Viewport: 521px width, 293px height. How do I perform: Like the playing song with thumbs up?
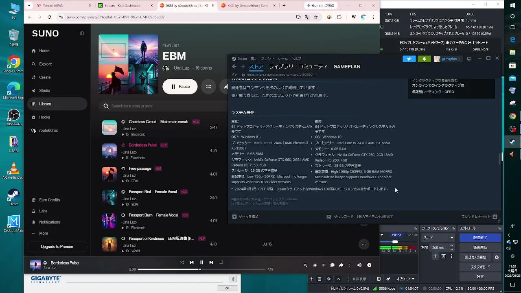315,265
